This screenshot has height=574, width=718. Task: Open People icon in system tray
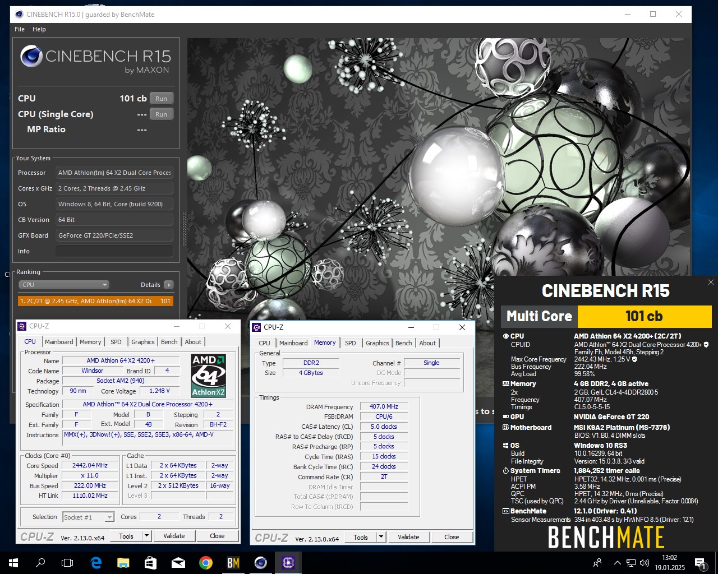597,563
